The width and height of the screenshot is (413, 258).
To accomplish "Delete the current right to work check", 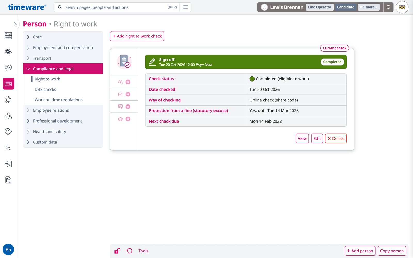I will tap(336, 139).
